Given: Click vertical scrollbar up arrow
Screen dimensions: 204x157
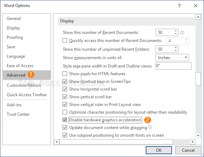Looking at the screenshot, I should point(198,17).
